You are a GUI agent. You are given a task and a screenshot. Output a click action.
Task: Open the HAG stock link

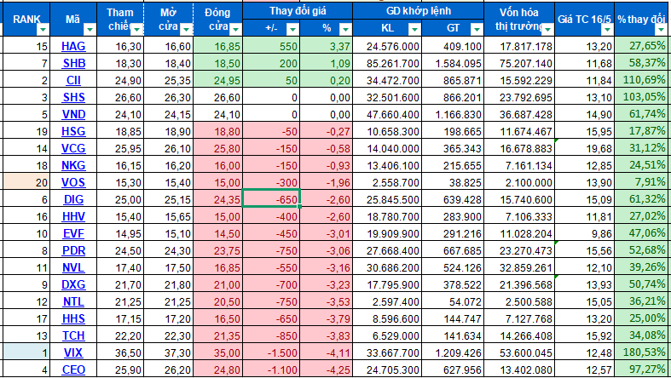click(73, 46)
